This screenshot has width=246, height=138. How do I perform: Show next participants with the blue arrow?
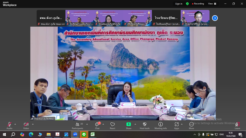pyautogui.click(x=215, y=18)
